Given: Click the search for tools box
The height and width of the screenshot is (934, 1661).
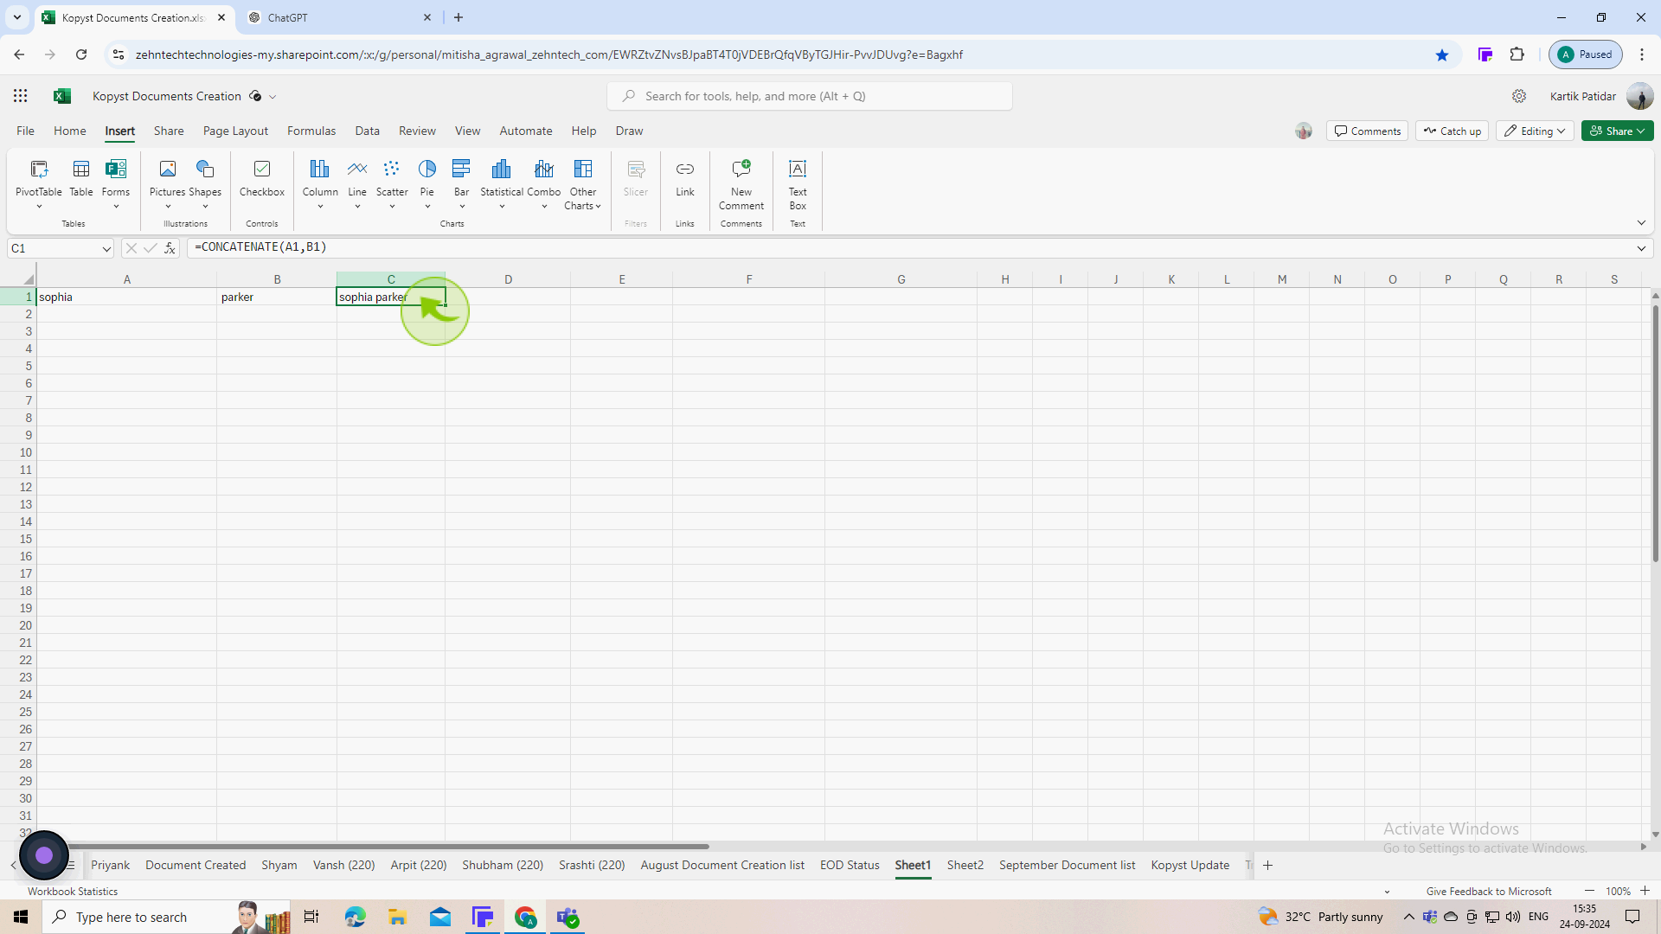Looking at the screenshot, I should [x=810, y=96].
